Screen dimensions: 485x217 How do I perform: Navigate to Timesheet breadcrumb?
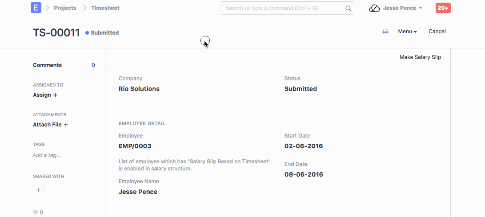pyautogui.click(x=105, y=8)
